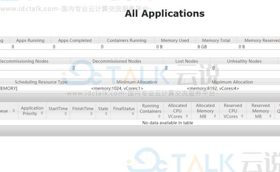Click the Unhealthy Nodes header
The height and width of the screenshot is (172, 280).
(244, 61)
